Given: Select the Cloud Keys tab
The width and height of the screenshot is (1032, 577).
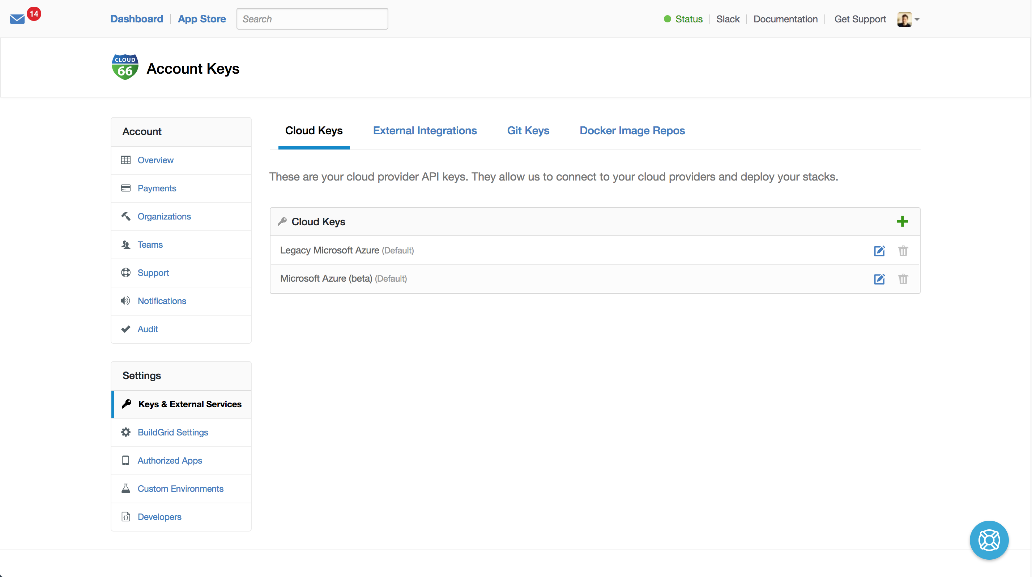Looking at the screenshot, I should coord(314,130).
